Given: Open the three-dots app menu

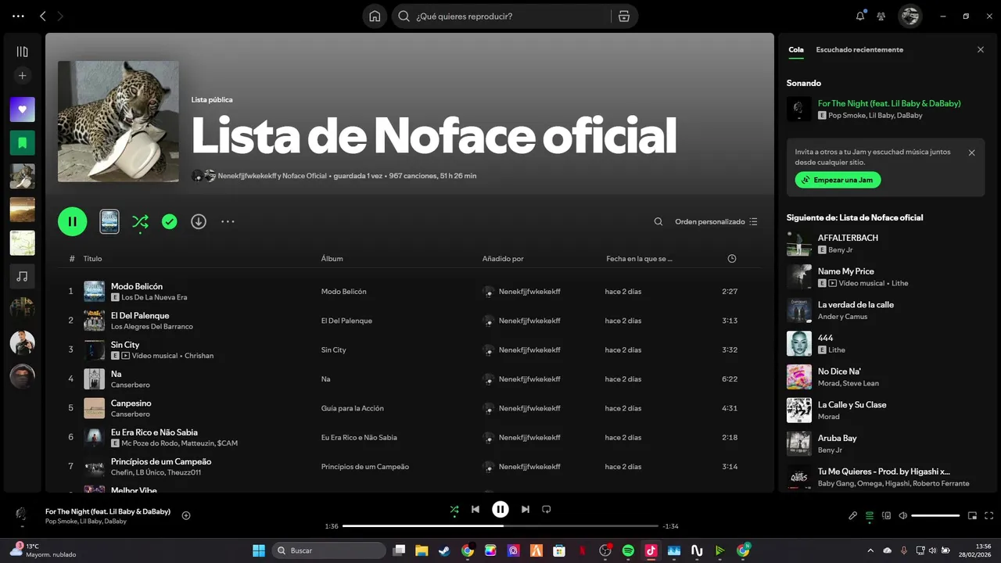Looking at the screenshot, I should (x=18, y=16).
